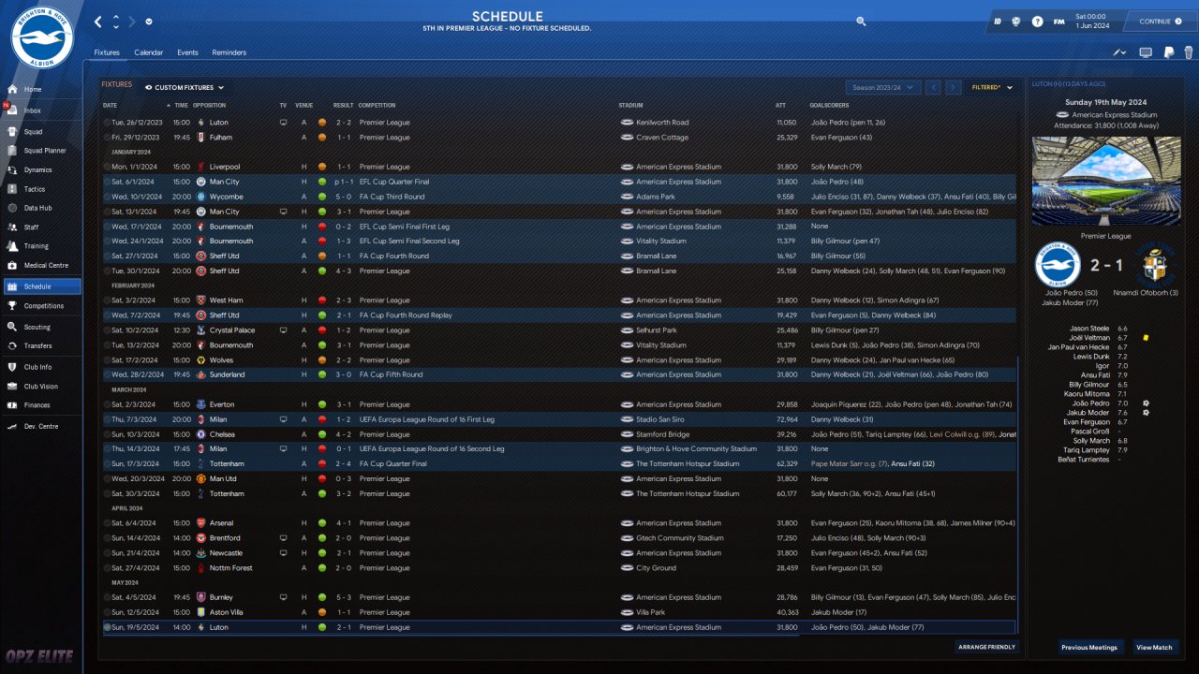Open the Filtered dropdown
The height and width of the screenshot is (674, 1199).
pyautogui.click(x=993, y=87)
